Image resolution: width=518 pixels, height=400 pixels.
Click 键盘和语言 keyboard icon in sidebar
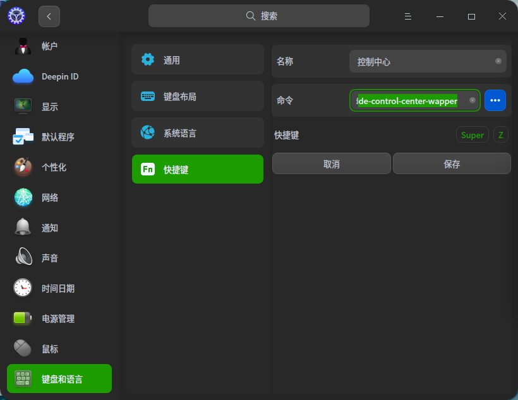point(23,379)
